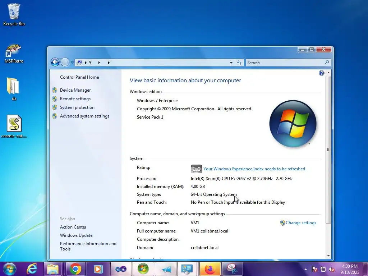
Task: Click the Show desktop strip at taskbar end
Action: [365, 269]
